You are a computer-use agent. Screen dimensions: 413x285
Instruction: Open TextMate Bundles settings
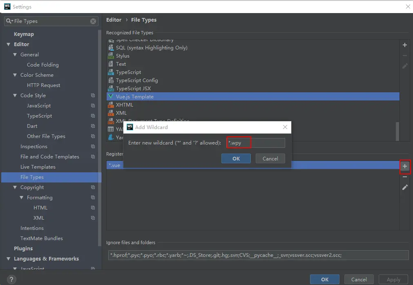pyautogui.click(x=42, y=238)
